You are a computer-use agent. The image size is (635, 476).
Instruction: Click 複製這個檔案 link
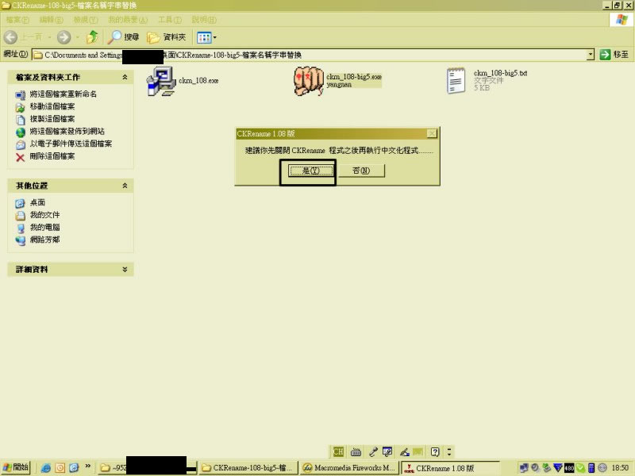(x=52, y=119)
